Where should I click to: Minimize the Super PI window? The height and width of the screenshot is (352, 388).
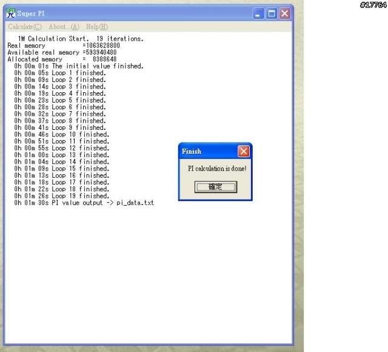pos(258,13)
